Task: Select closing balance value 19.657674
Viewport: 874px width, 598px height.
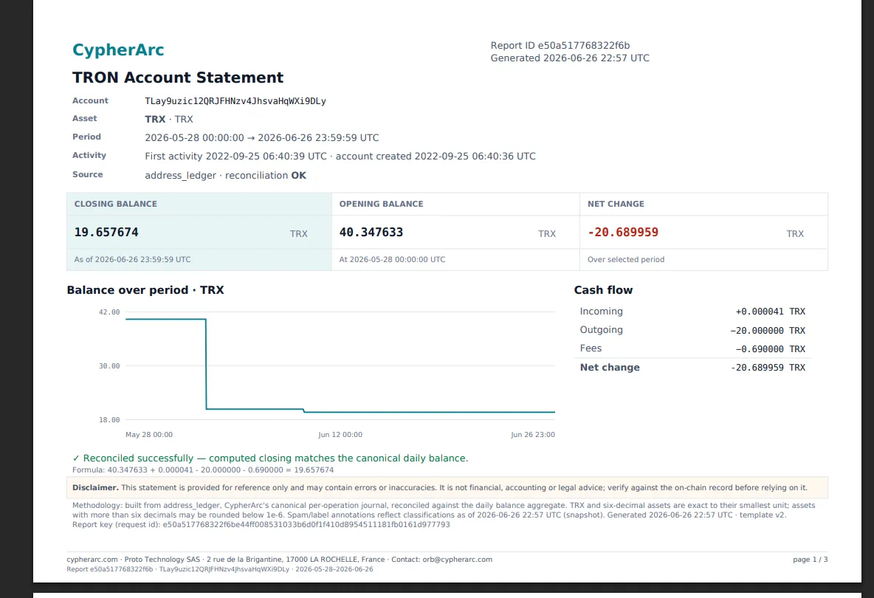Action: 106,233
